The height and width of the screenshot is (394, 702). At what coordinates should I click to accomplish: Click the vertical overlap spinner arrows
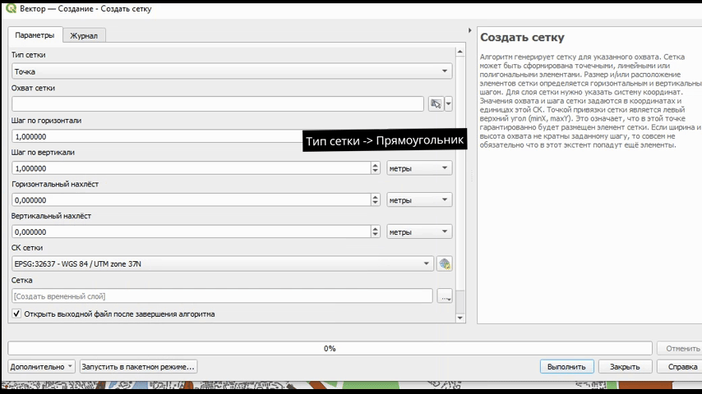click(376, 232)
